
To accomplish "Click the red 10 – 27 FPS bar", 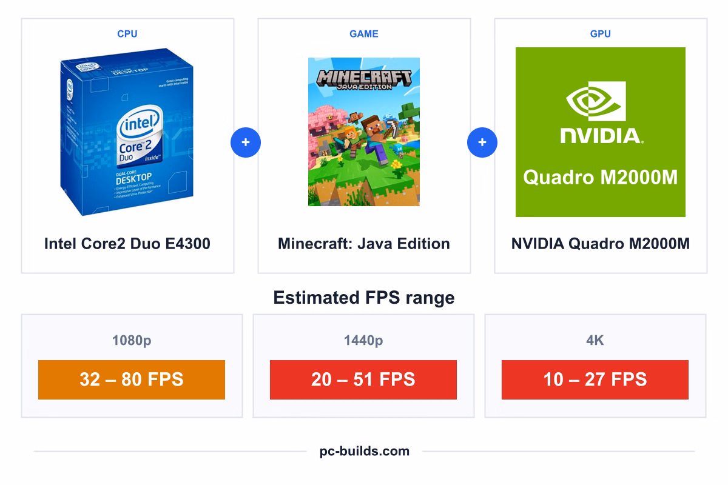I will click(x=595, y=380).
